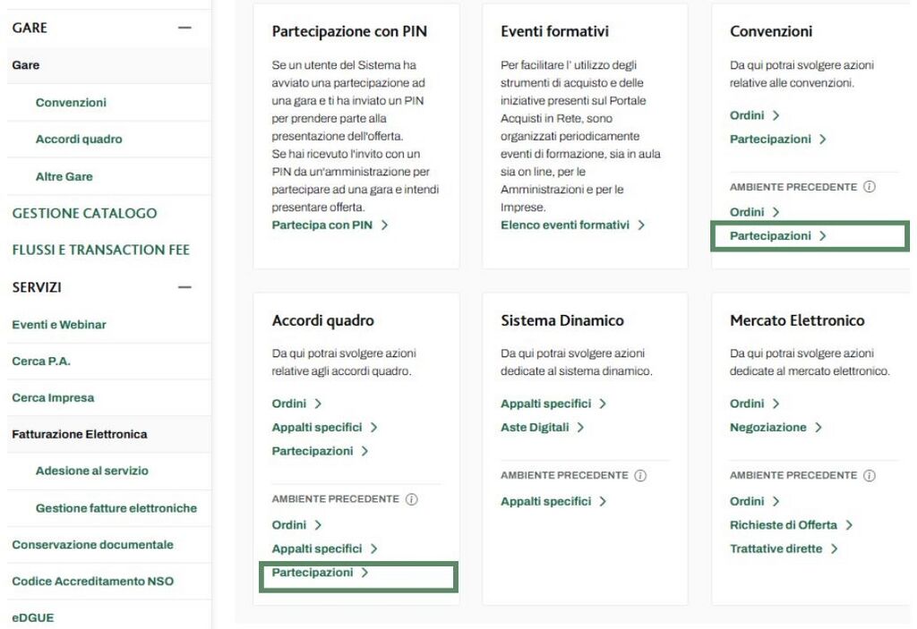Click info icon in Sistema Dinamico card
The height and width of the screenshot is (629, 917).
(640, 477)
